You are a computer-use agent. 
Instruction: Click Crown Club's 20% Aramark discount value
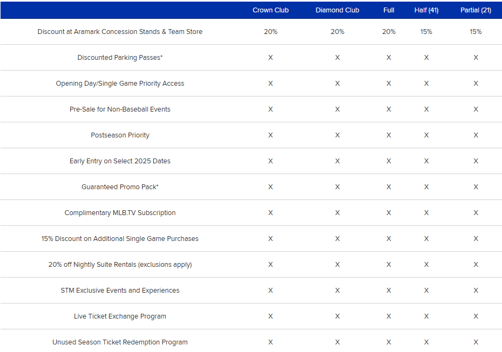tap(270, 32)
